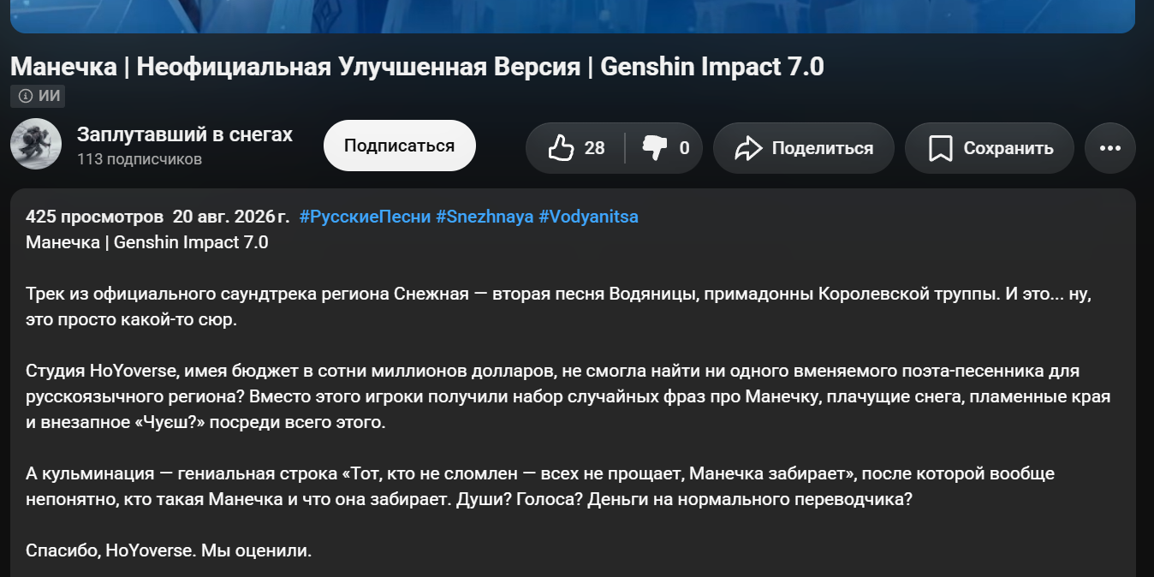Screen dimensions: 1154x577
Task: Click the like count 28
Action: tap(595, 148)
